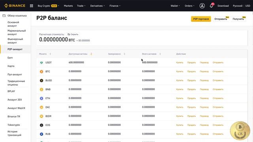Hide the estimated balance with Скрыть toggle
Viewport: 253px width, 142px height.
click(73, 34)
